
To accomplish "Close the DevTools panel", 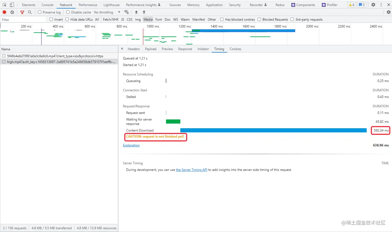I will coord(388,5).
